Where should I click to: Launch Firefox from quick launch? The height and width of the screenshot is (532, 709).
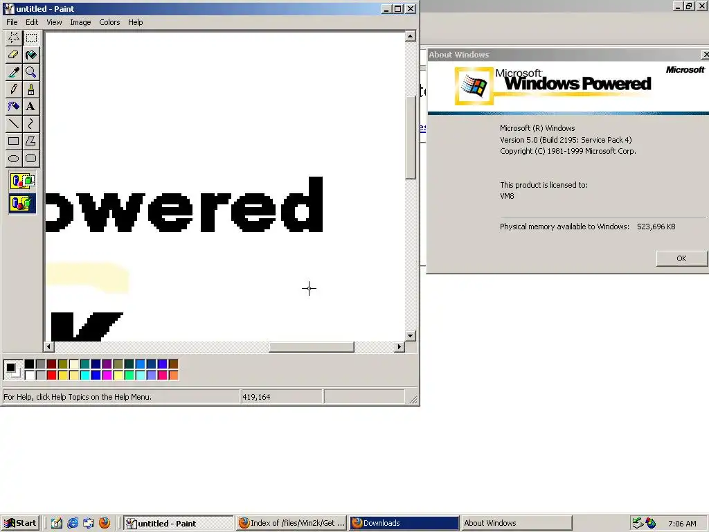(105, 523)
